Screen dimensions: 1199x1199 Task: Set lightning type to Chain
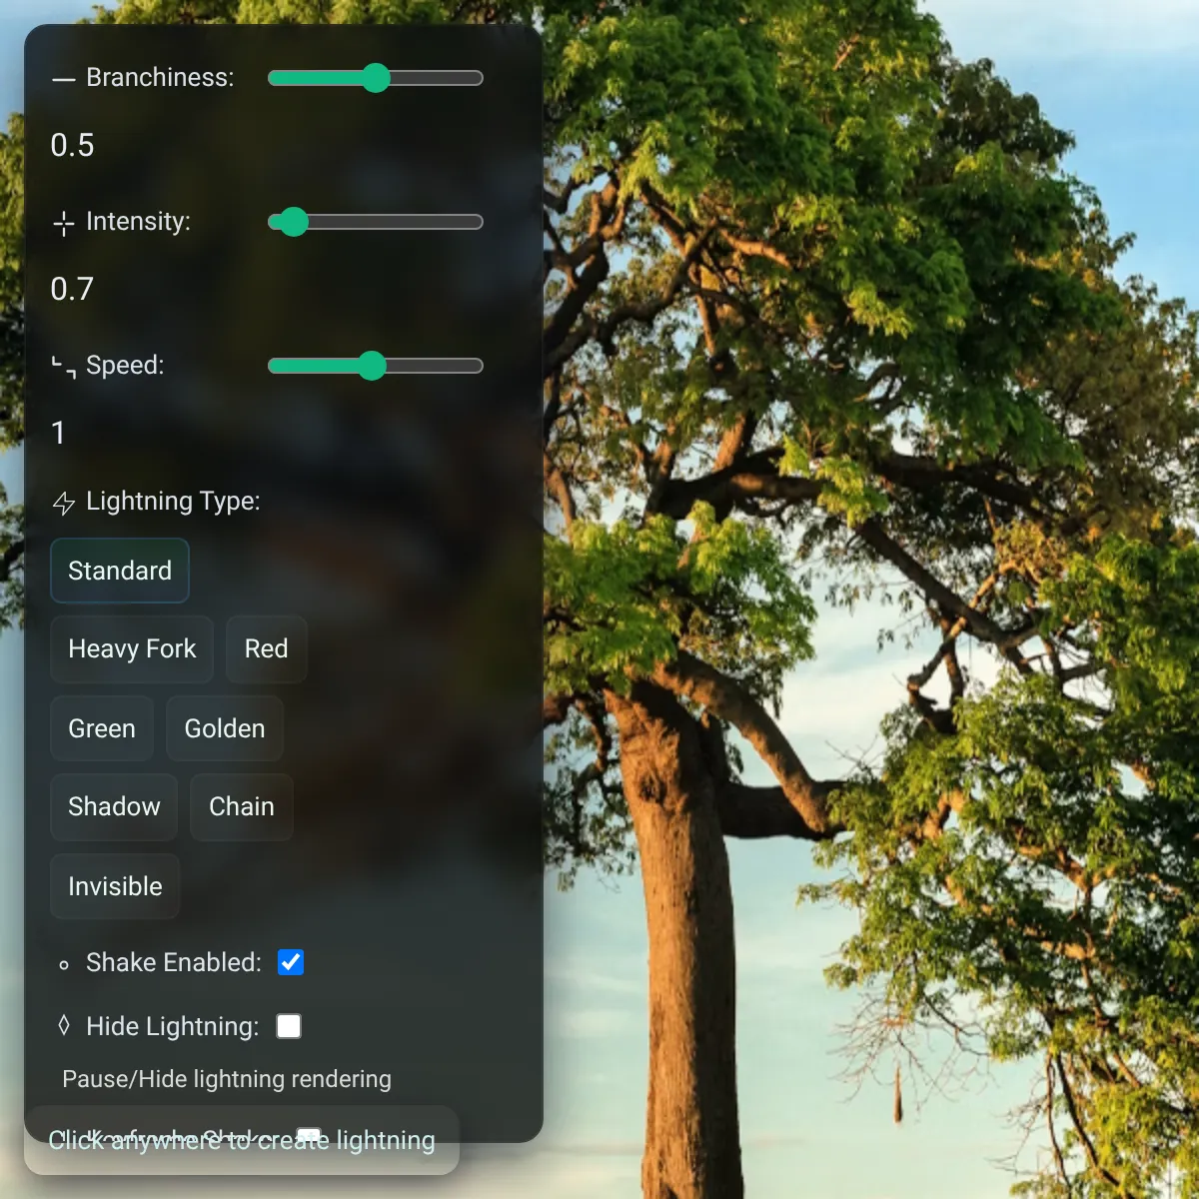[x=242, y=807]
